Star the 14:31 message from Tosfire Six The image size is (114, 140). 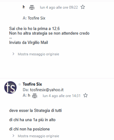(x=85, y=95)
